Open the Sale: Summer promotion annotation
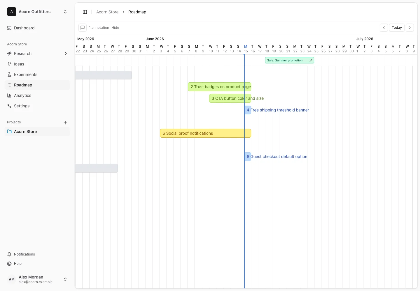The width and height of the screenshot is (420, 291). click(x=289, y=60)
